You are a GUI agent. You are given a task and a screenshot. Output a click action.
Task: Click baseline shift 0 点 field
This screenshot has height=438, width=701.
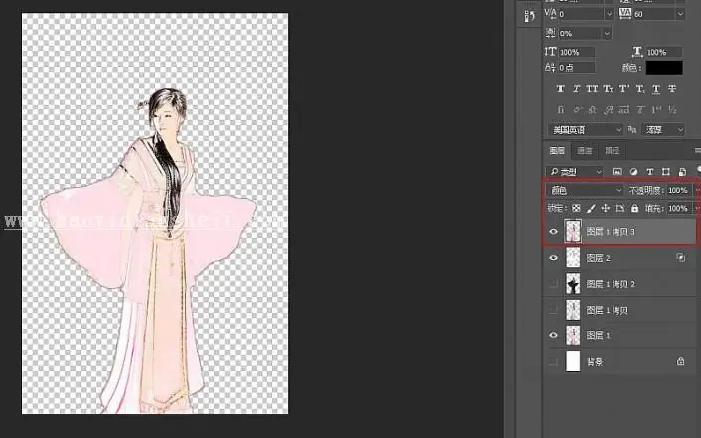(x=577, y=68)
